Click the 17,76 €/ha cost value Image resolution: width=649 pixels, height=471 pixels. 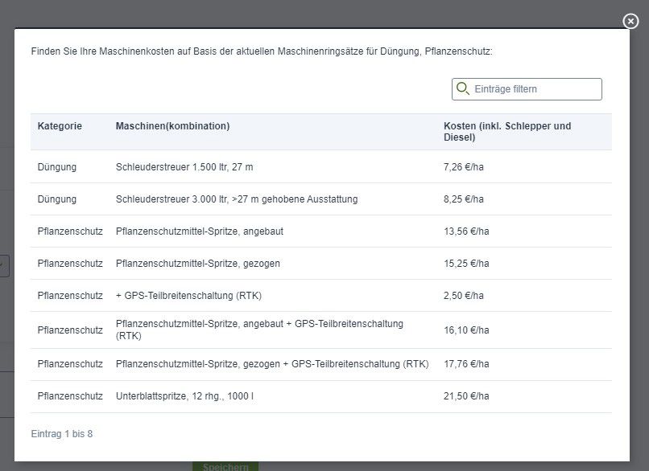point(466,364)
